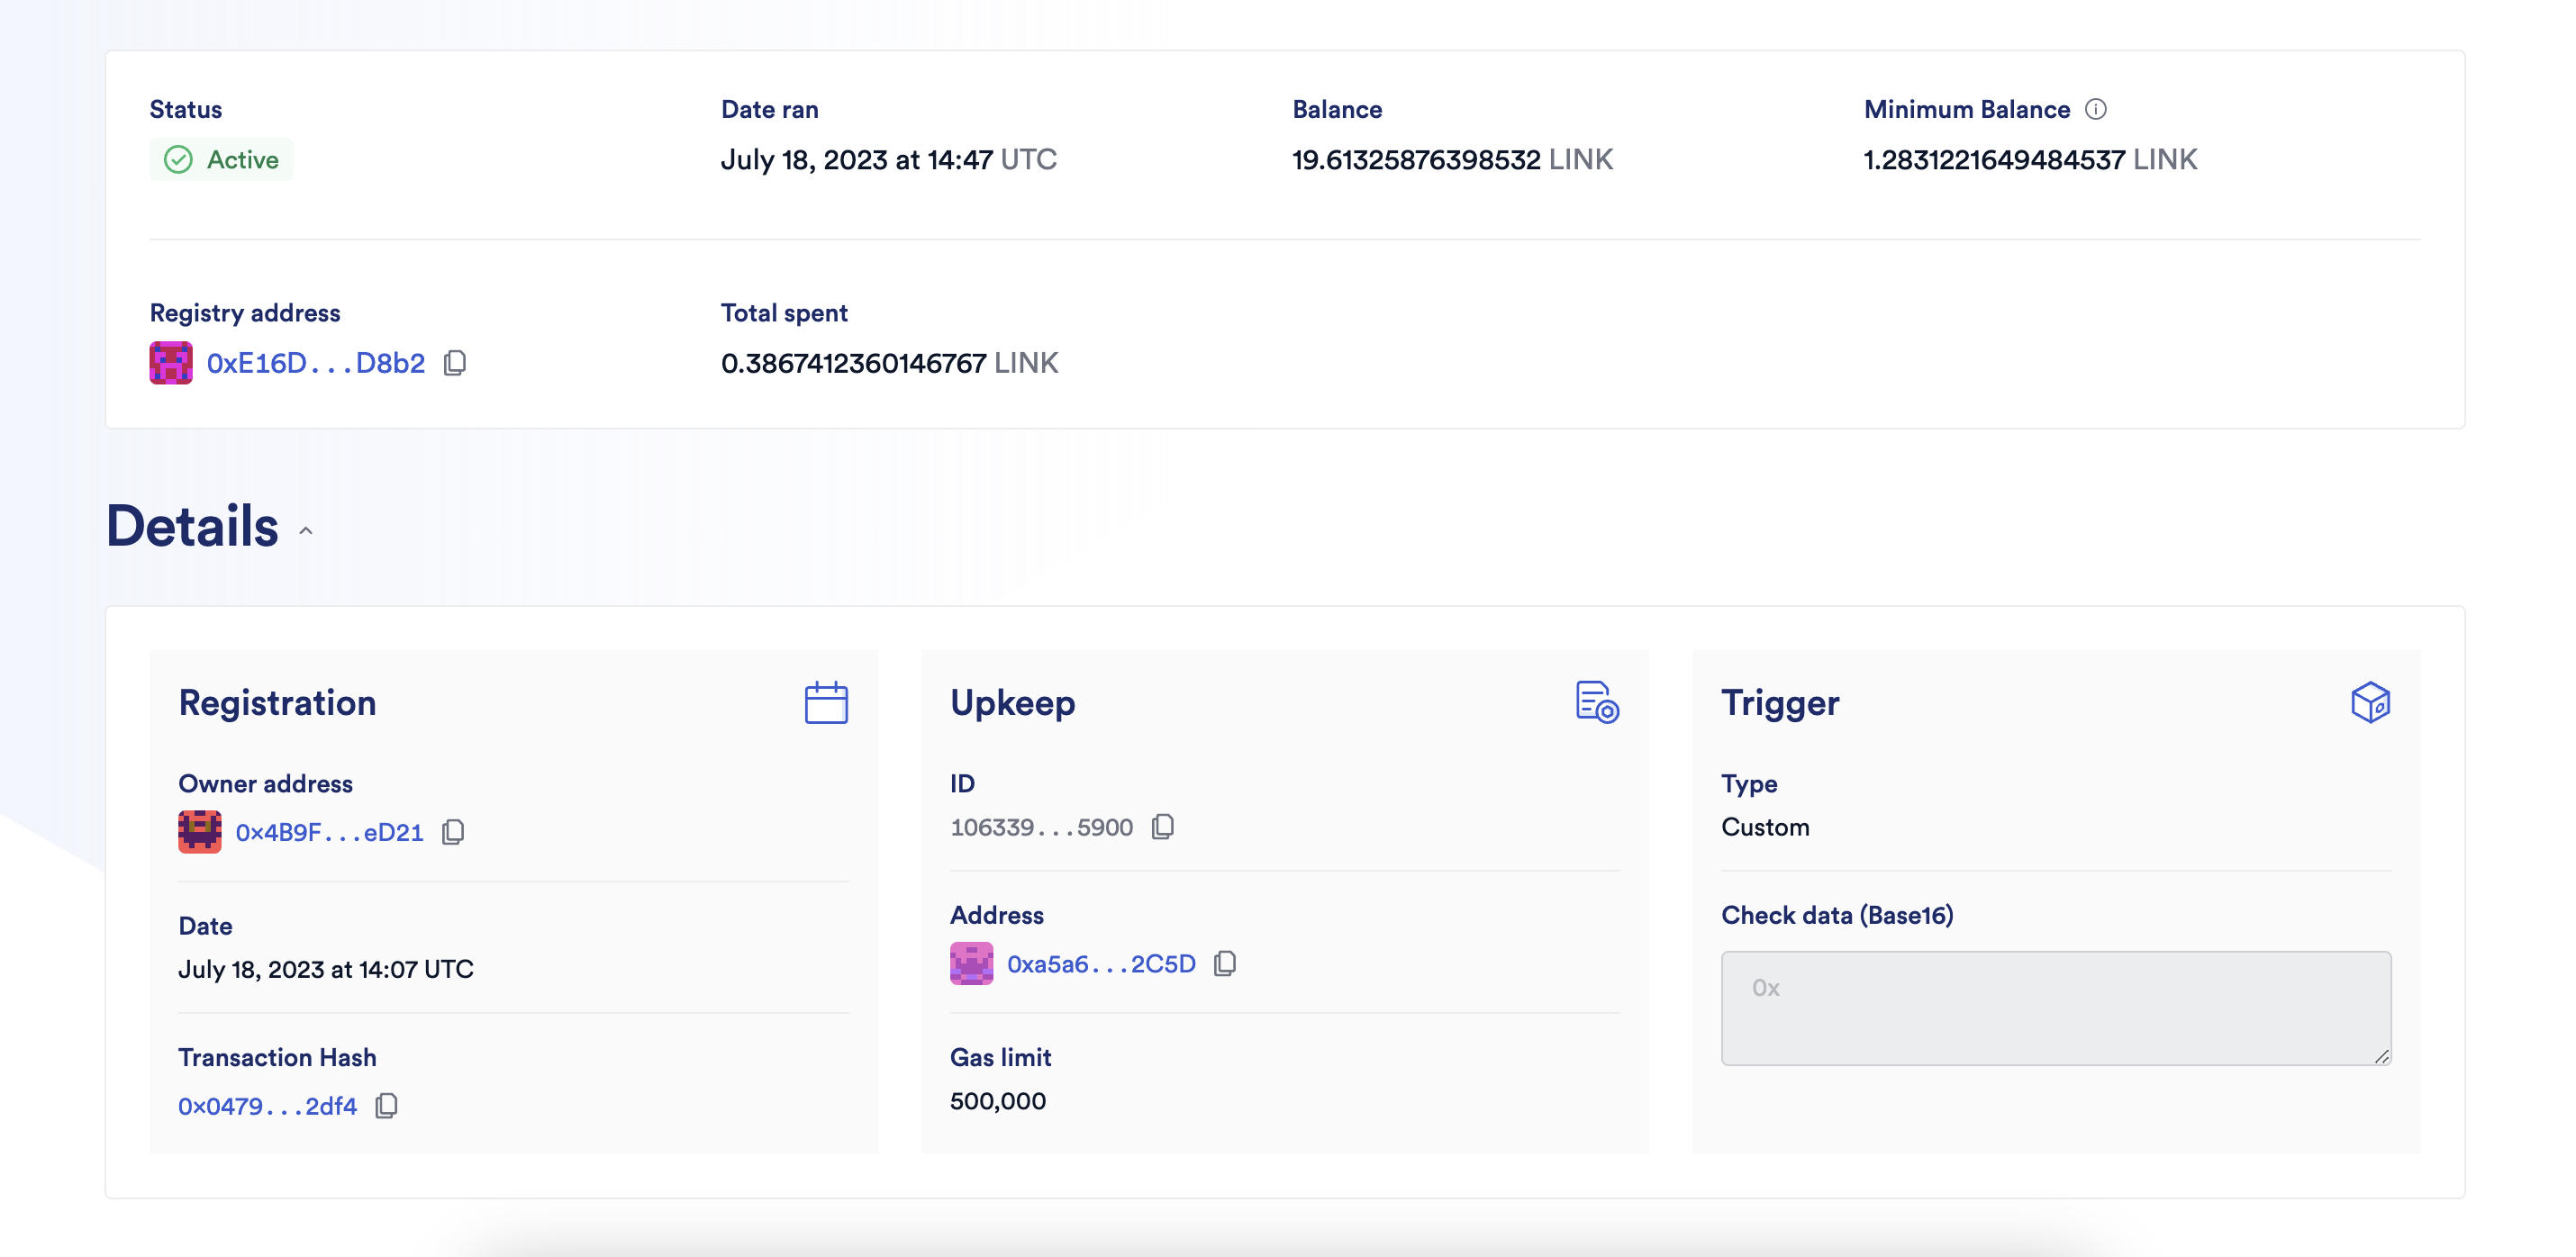This screenshot has height=1257, width=2576.
Task: Click the owner address identicon avatar
Action: point(200,832)
